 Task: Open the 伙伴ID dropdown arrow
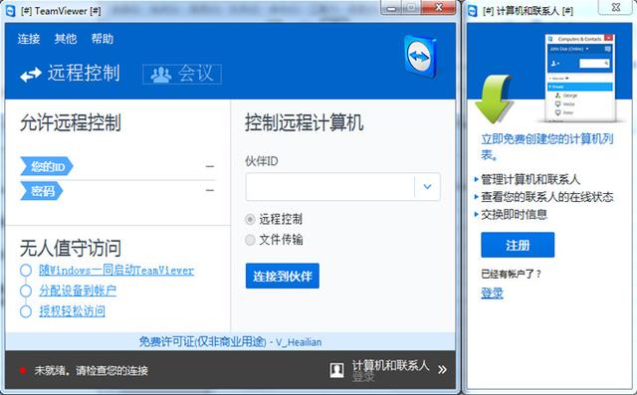[427, 187]
